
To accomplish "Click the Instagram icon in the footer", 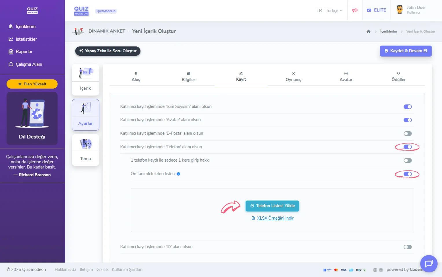I will (x=375, y=270).
